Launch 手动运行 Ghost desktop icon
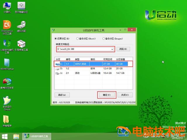Screen dimensions: 187x140 coord(7,103)
